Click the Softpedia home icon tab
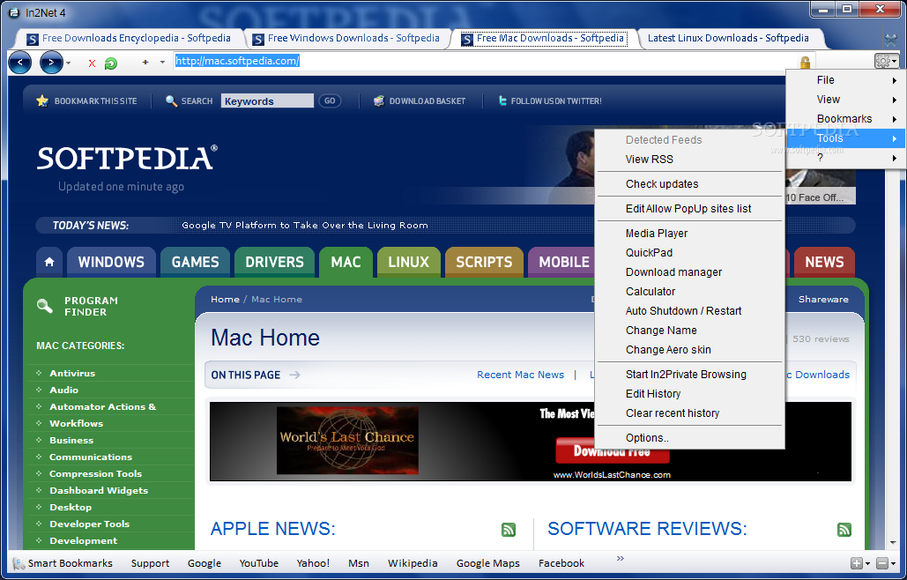907x580 pixels. [49, 262]
